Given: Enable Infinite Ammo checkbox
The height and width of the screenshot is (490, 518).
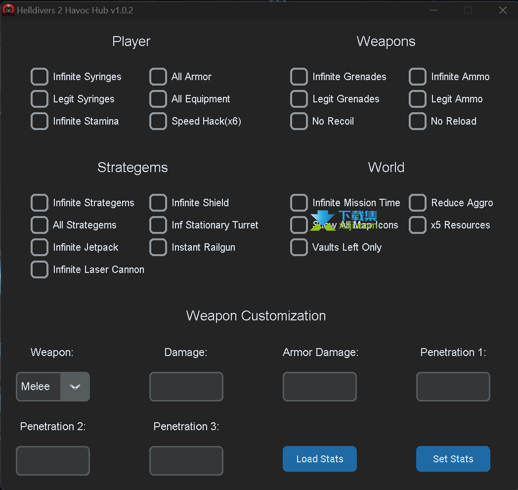Looking at the screenshot, I should tap(418, 77).
